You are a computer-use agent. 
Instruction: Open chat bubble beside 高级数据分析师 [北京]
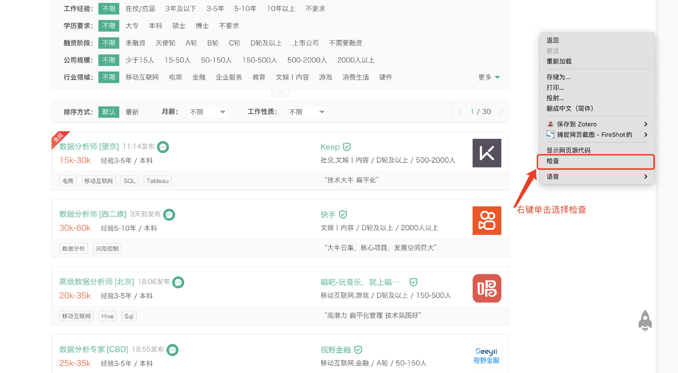coord(178,283)
